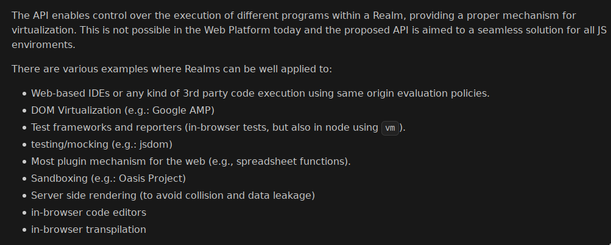
Task: Click the 'Server side rendering' list item
Action: point(173,196)
